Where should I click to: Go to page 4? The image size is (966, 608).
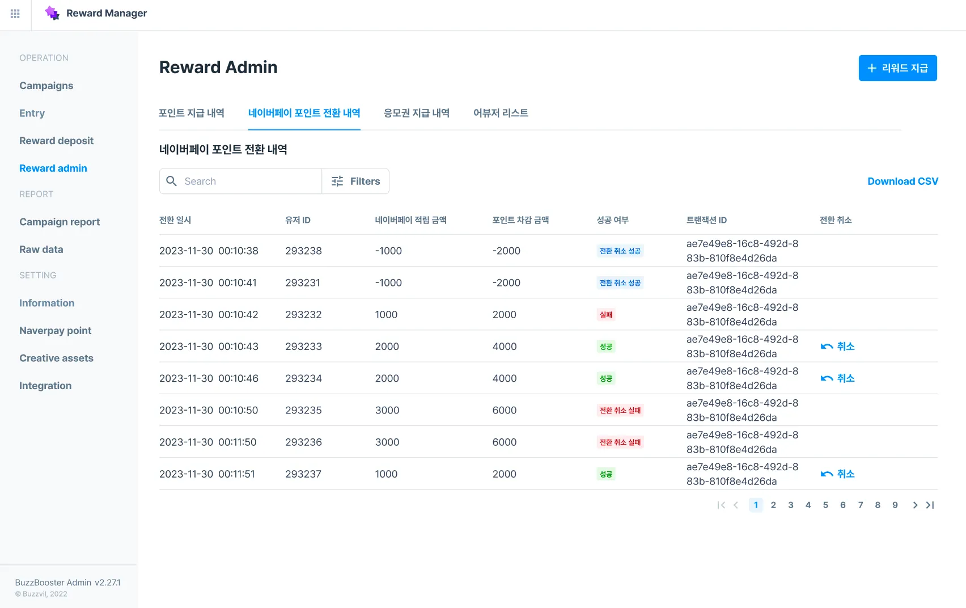point(808,505)
